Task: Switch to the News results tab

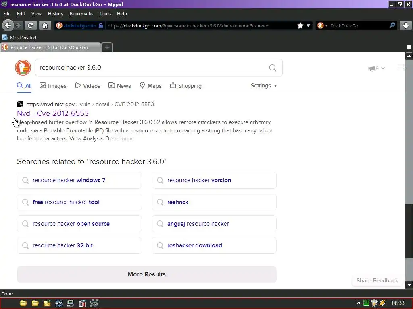Action: click(x=119, y=86)
